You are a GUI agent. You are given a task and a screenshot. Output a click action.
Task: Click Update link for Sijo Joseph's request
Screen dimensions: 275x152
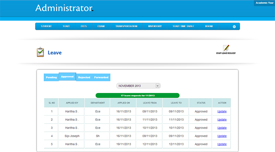click(222, 136)
